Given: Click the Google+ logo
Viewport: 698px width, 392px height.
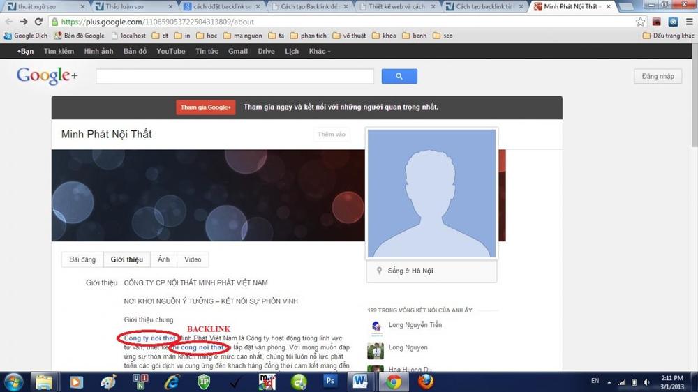Looking at the screenshot, I should pyautogui.click(x=47, y=76).
